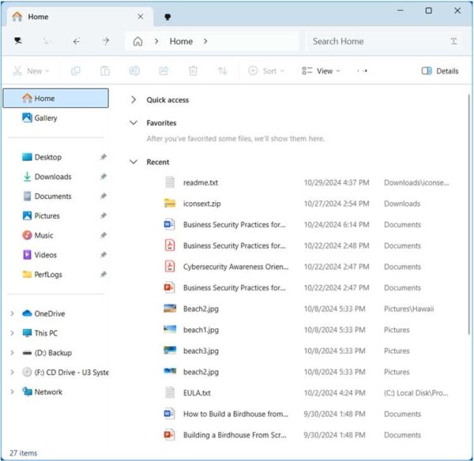474x461 pixels.
Task: Click the Details pane button
Action: 440,71
